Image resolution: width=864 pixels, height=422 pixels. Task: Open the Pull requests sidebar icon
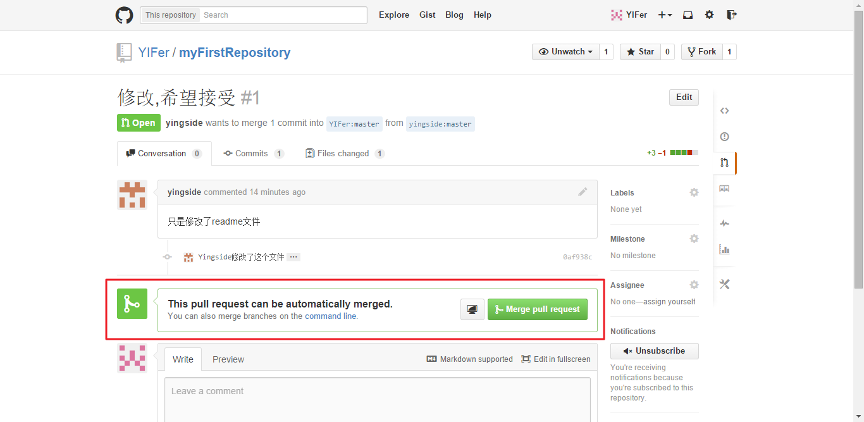(x=724, y=163)
